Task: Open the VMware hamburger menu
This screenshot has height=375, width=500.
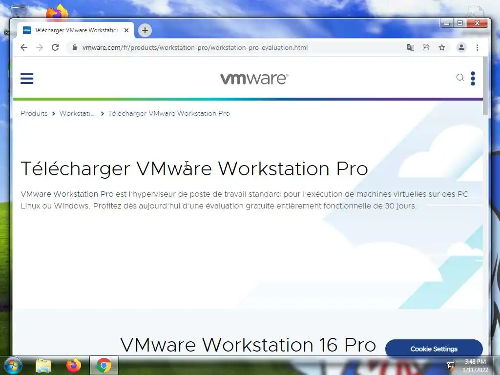Action: click(x=27, y=78)
